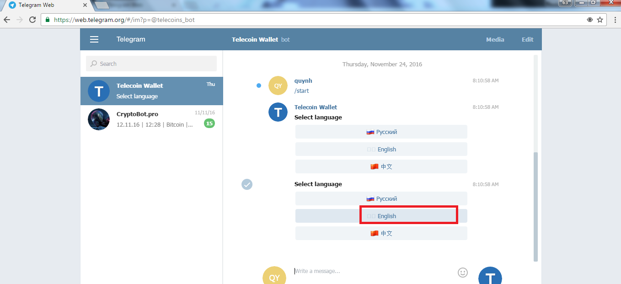The width and height of the screenshot is (621, 284).
Task: Click the browser back arrow
Action: [7, 20]
